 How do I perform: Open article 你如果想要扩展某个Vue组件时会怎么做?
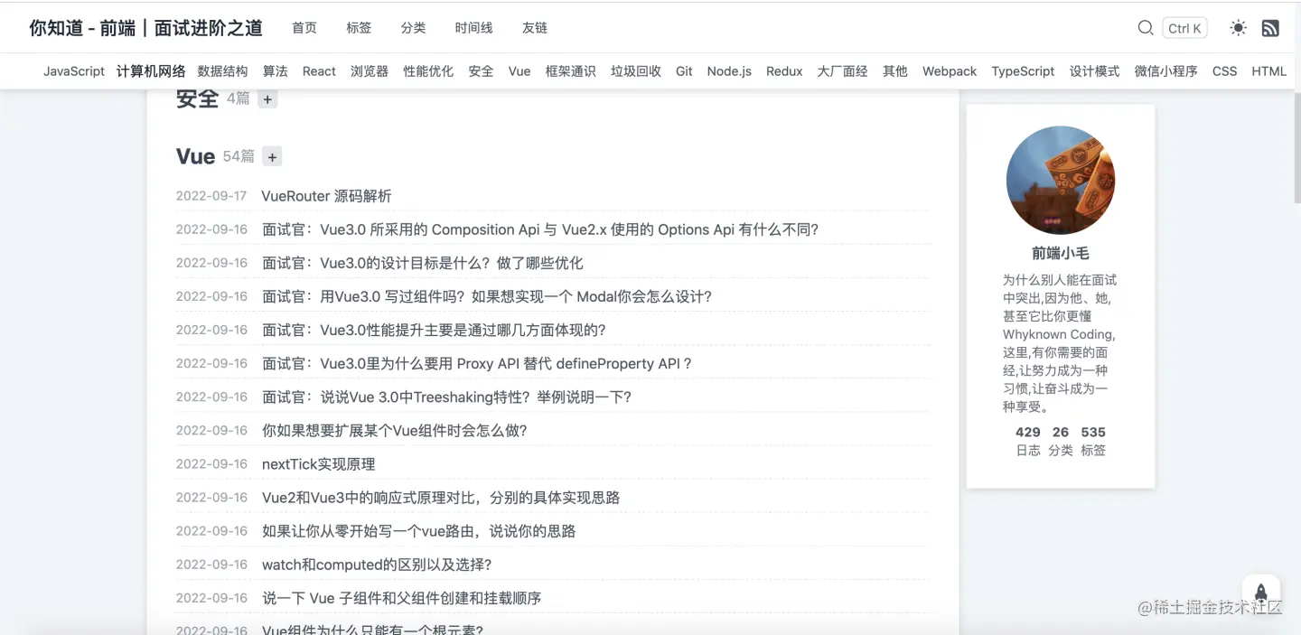point(395,430)
